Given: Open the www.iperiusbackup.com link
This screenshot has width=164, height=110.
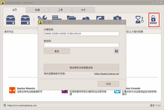Looking at the screenshot, I should click(x=22, y=106).
